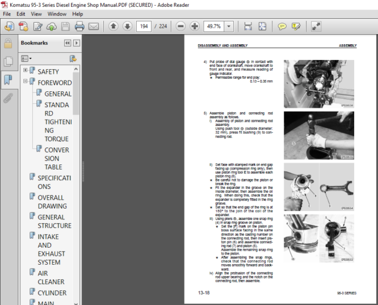Open the Attachments paperclip panel icon

tap(8, 98)
